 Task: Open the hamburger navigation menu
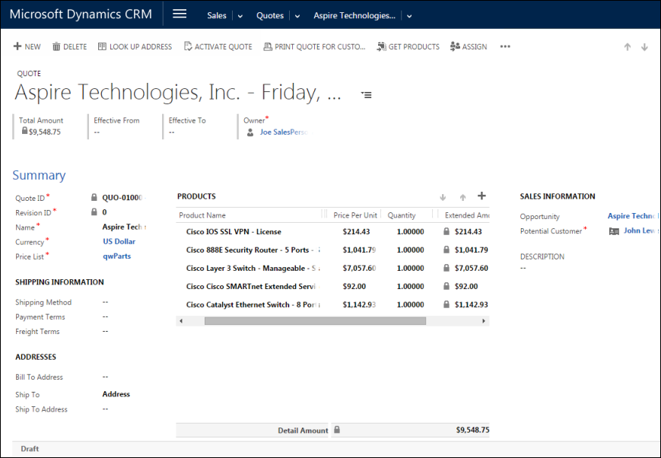coord(180,14)
